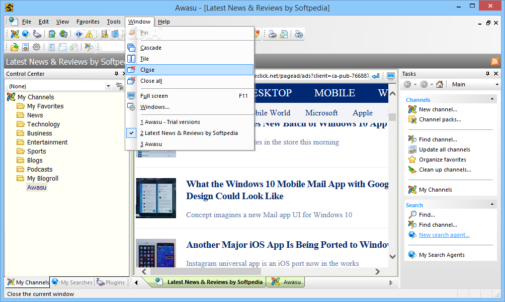Click the yellow warning triangle icon
This screenshot has width=505, height=302.
[89, 34]
